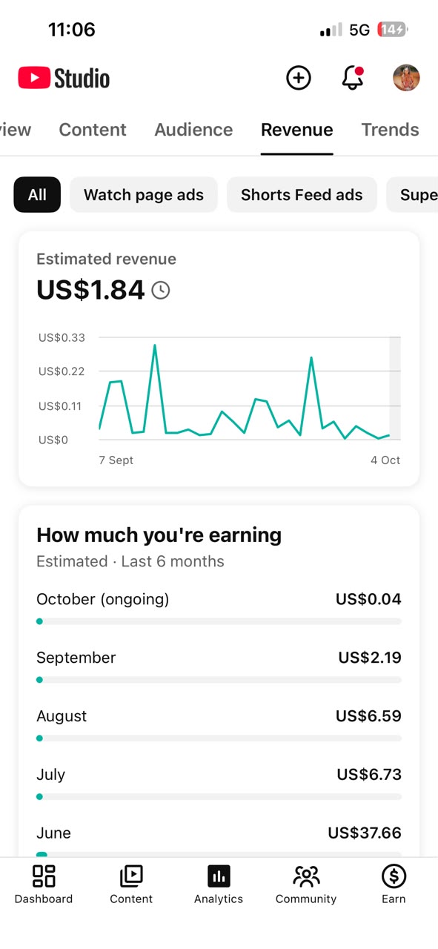Image resolution: width=438 pixels, height=949 pixels.
Task: Switch to the Trends tab
Action: point(390,130)
